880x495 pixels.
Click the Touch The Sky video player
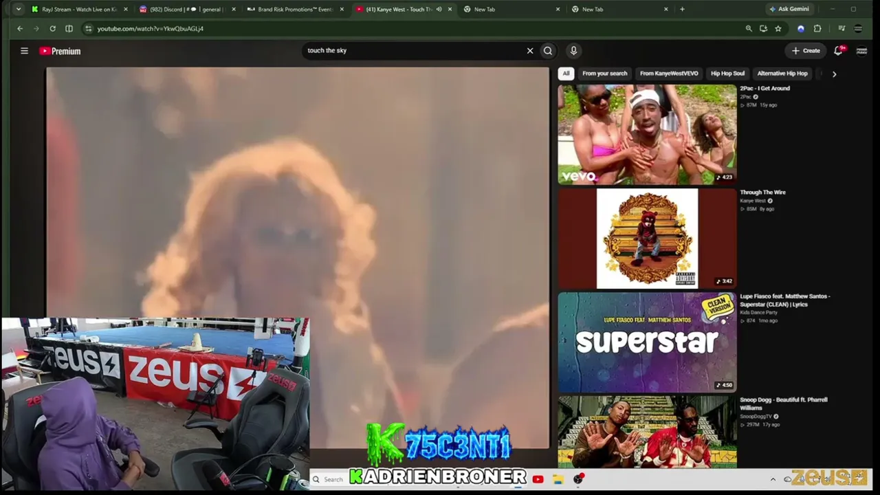coord(298,258)
